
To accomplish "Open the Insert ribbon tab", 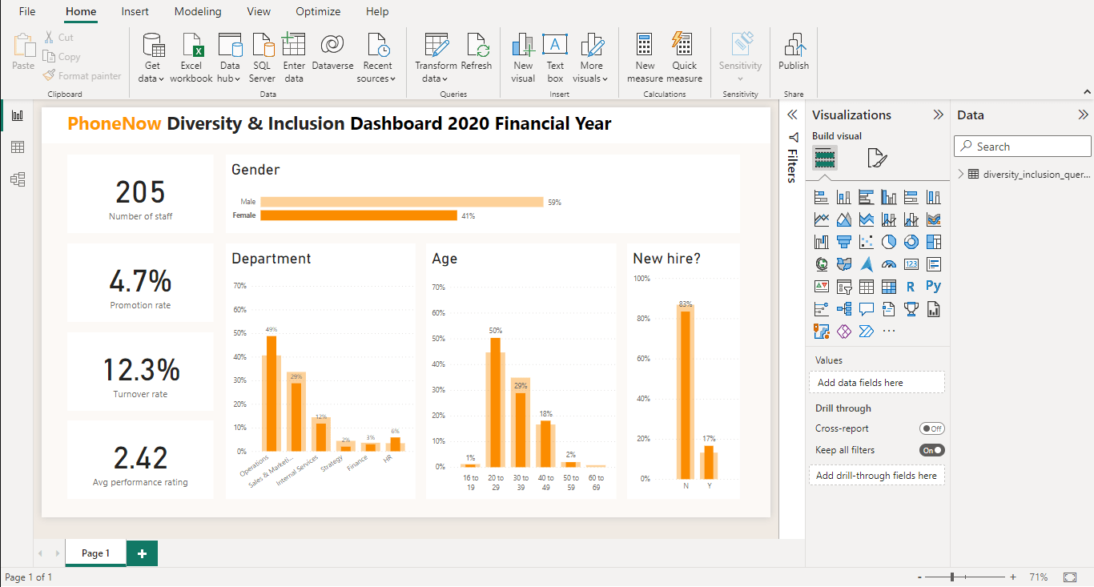I will point(135,12).
